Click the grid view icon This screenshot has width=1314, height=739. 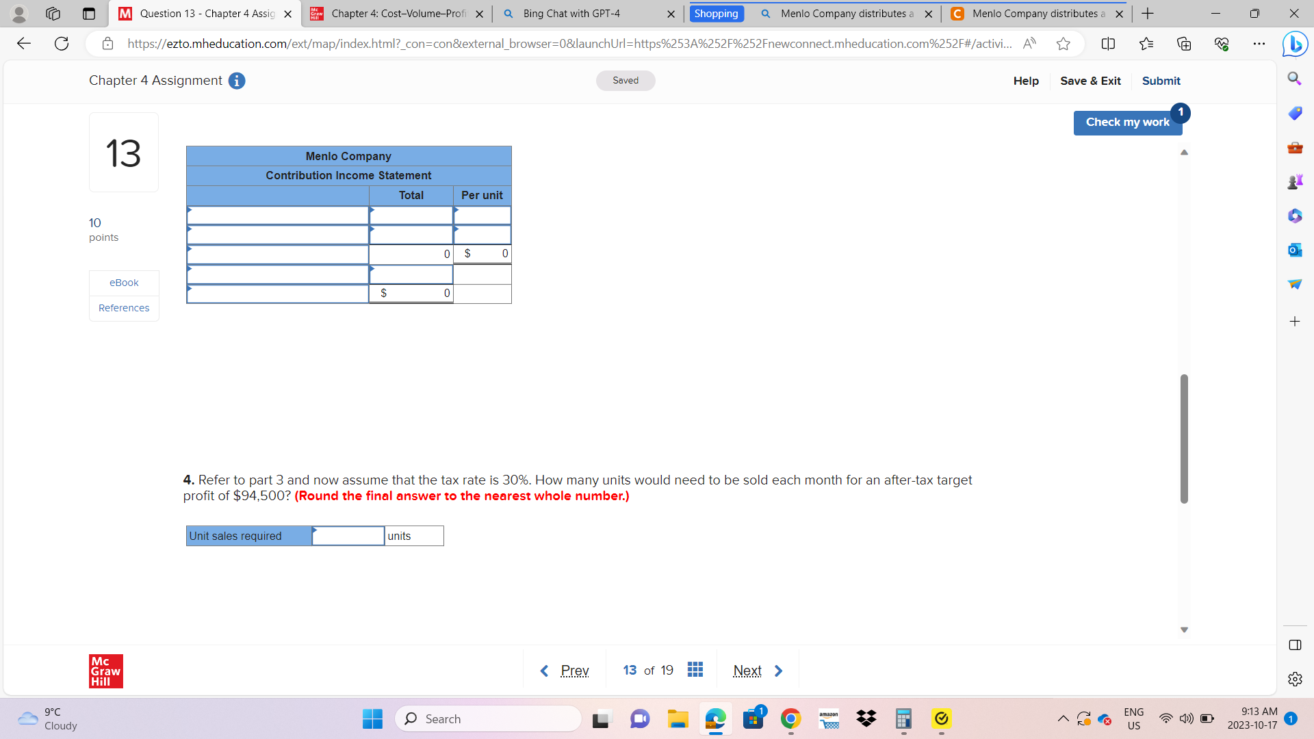point(695,669)
